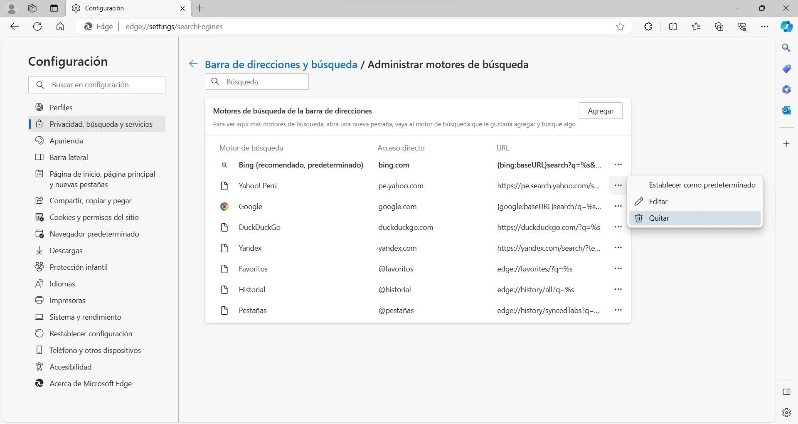Open Protección infantil section
Viewport: 798px width, 424px height.
point(97,267)
